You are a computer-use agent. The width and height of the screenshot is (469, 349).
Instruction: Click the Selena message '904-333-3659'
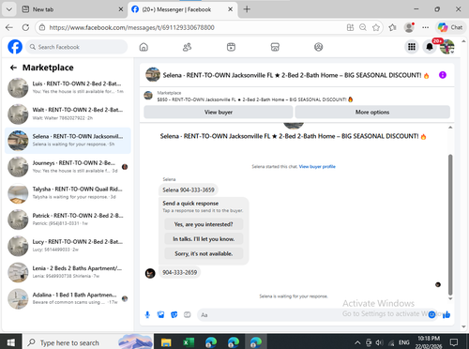click(x=189, y=190)
